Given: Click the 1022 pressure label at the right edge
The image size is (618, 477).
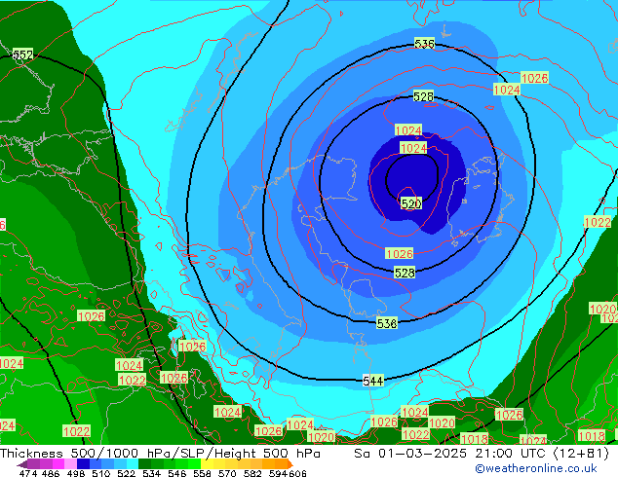Looking at the screenshot, I should [x=598, y=222].
